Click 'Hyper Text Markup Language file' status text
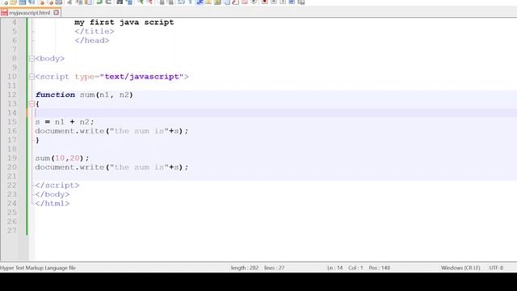The width and height of the screenshot is (517, 291). coord(38,268)
